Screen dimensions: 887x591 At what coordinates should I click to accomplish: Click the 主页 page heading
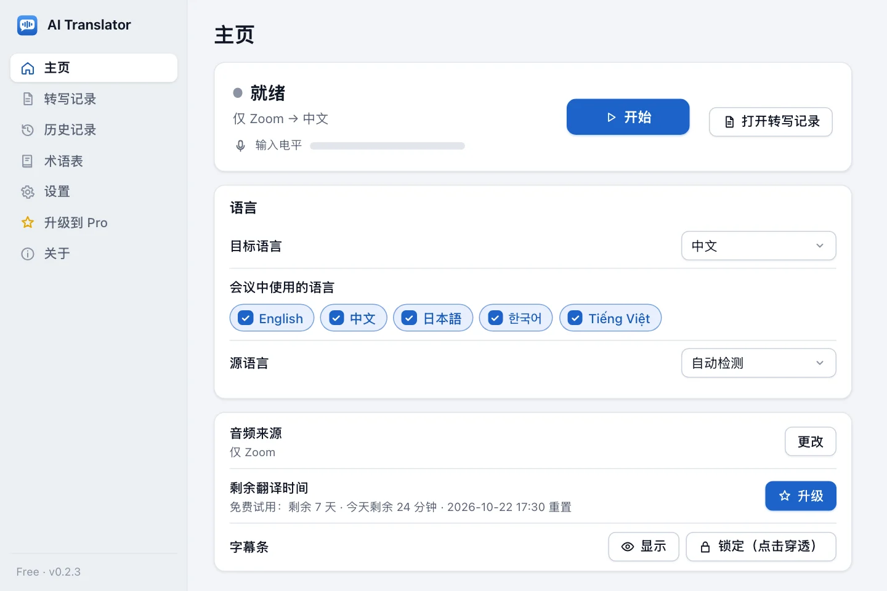(x=234, y=34)
